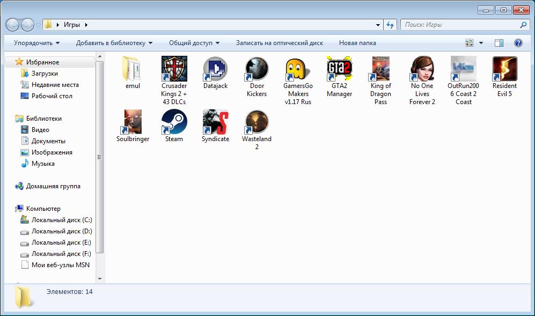Toggle the preview pane button
The width and height of the screenshot is (535, 316).
click(499, 43)
